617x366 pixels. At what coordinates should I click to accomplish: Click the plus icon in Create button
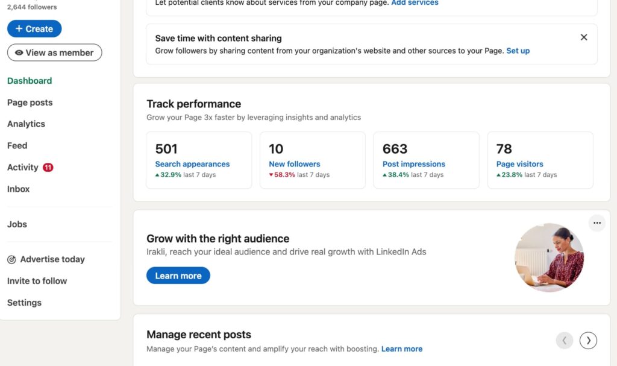click(x=19, y=28)
